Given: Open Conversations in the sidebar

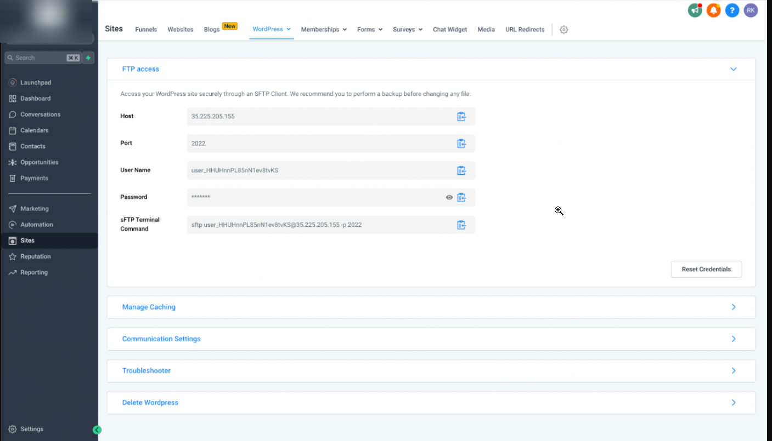Looking at the screenshot, I should 40,114.
